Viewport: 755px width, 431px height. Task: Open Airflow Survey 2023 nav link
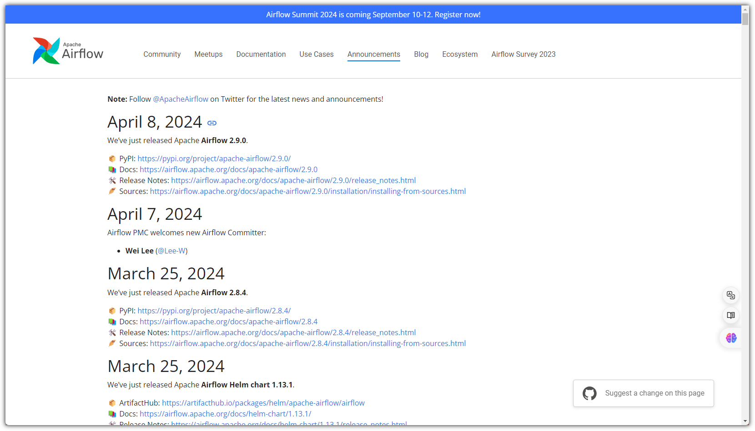click(523, 54)
